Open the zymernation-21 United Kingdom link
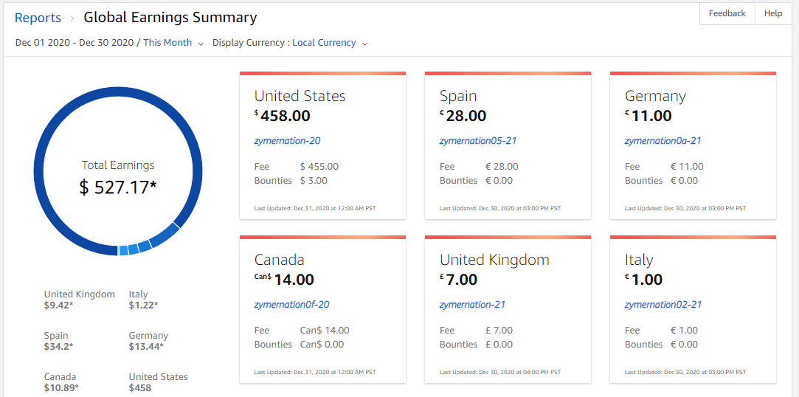Screen dimensions: 799x397 pos(472,304)
